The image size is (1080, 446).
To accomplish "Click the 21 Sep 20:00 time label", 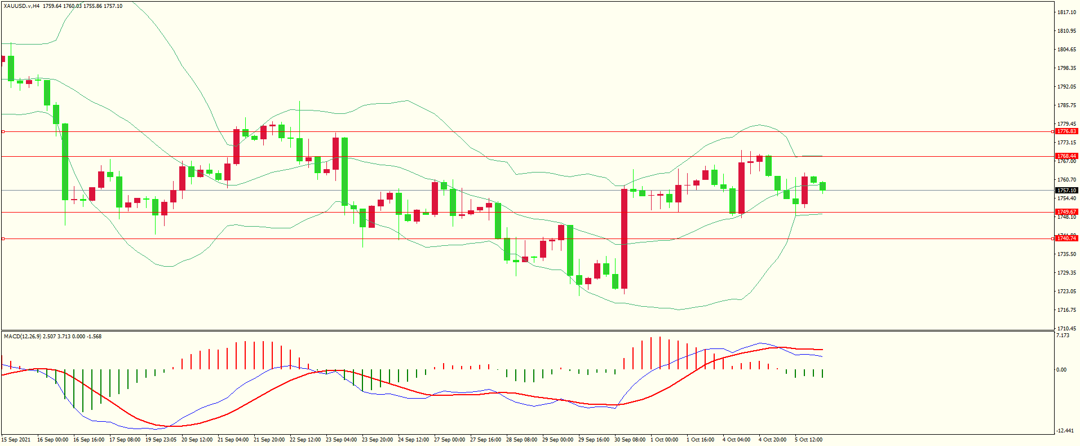I will tap(269, 440).
